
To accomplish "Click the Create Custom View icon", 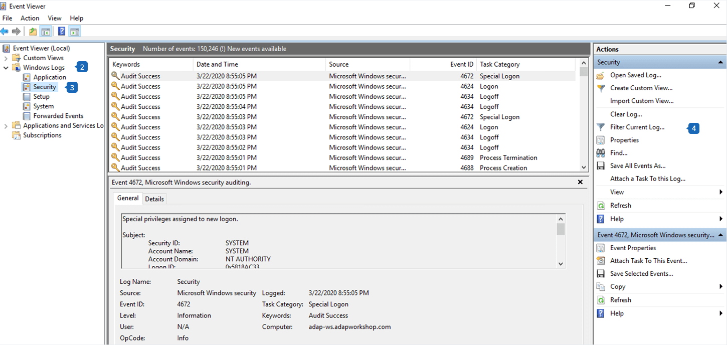I will (x=601, y=88).
